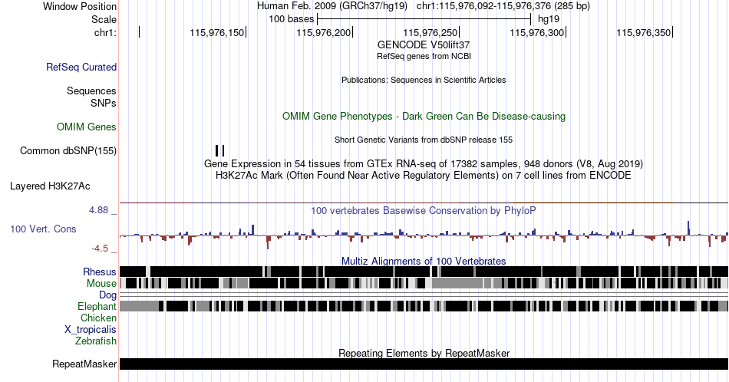This screenshot has height=382, width=729.
Task: Click the Zebrafish alignment label
Action: [96, 341]
